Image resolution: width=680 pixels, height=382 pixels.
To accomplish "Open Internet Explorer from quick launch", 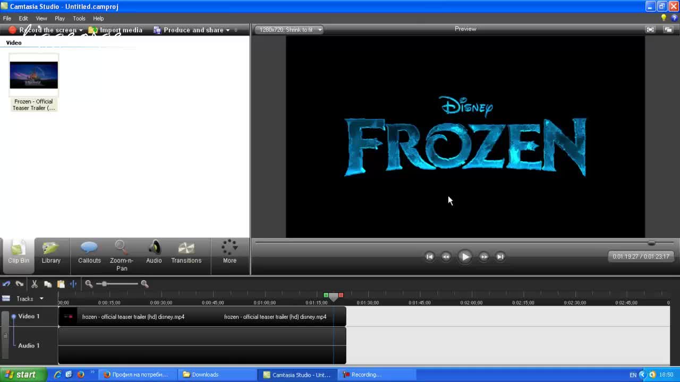I will coord(57,375).
